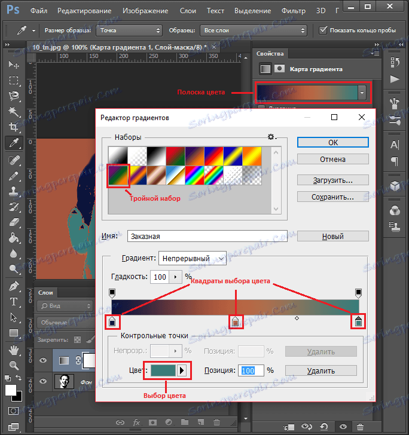Open Градиент type Непрерывный dropdown

[x=193, y=258]
